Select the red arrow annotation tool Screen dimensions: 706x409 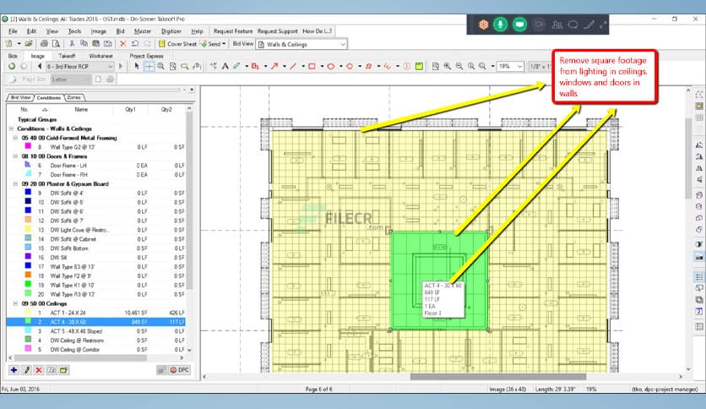pos(274,66)
